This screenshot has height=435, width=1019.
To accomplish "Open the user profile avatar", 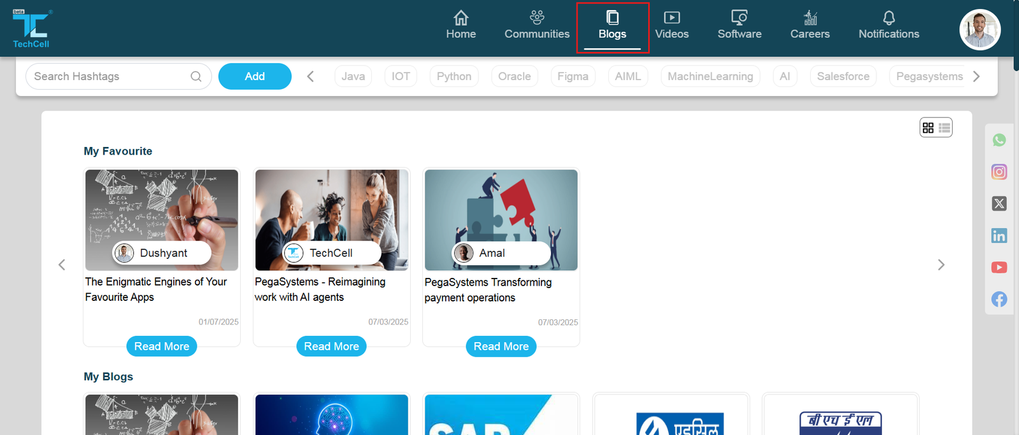I will tap(980, 29).
